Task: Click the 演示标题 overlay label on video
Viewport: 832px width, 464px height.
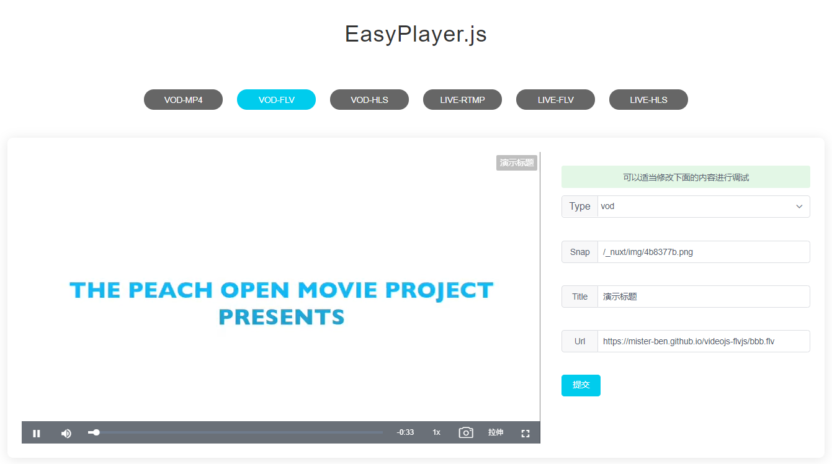Action: 517,163
